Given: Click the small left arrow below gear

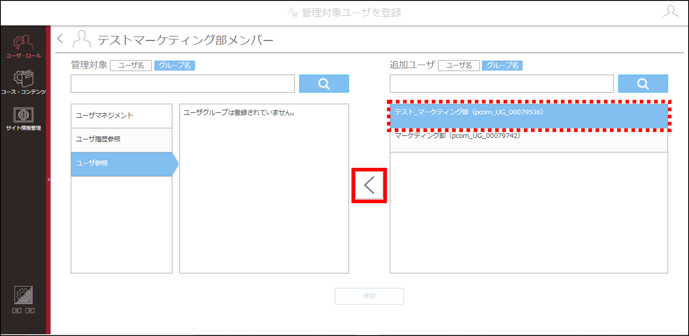Looking at the screenshot, I should click(x=17, y=311).
